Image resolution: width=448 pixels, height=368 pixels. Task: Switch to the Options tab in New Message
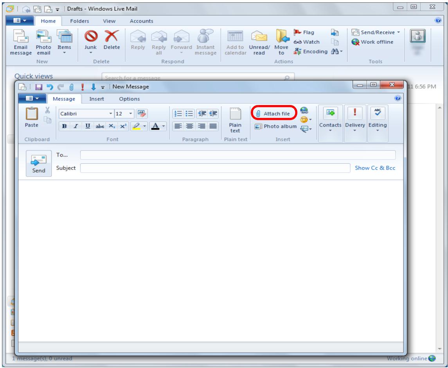[x=130, y=99]
